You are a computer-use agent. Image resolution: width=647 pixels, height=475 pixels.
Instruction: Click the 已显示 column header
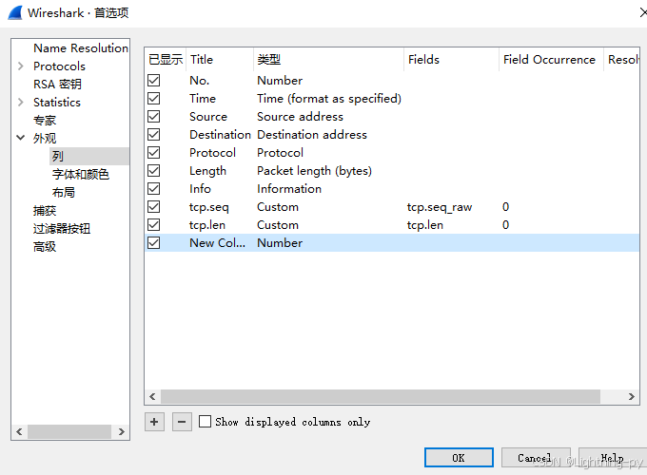(x=166, y=60)
